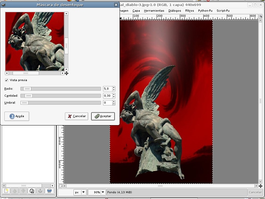Click the preview vertical scrollbar up arrow
The width and height of the screenshot is (265, 199).
point(66,14)
